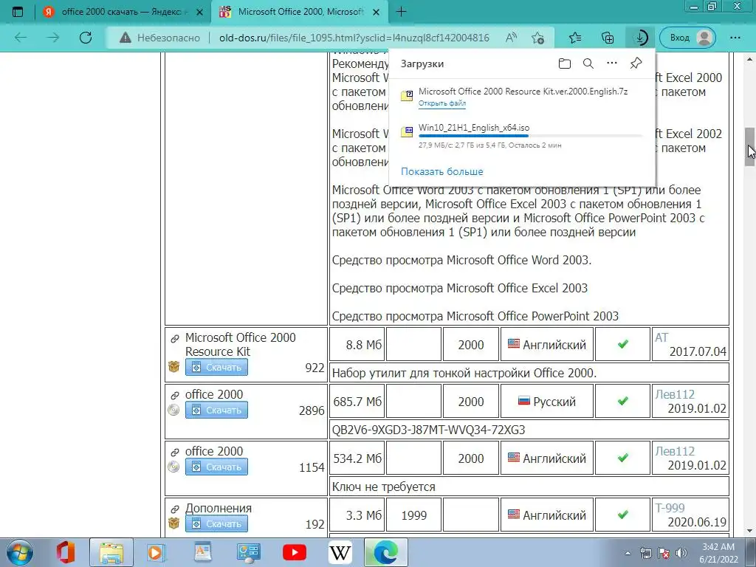The height and width of the screenshot is (567, 756).
Task: Toggle the Downloads toolbar button
Action: pos(640,38)
